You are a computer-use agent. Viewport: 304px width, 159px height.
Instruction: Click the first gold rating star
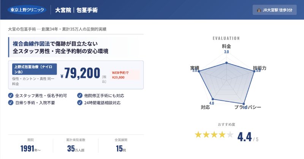click(x=198, y=135)
